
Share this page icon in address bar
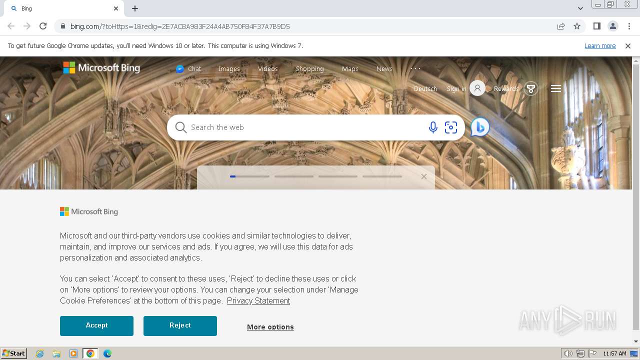pyautogui.click(x=561, y=26)
